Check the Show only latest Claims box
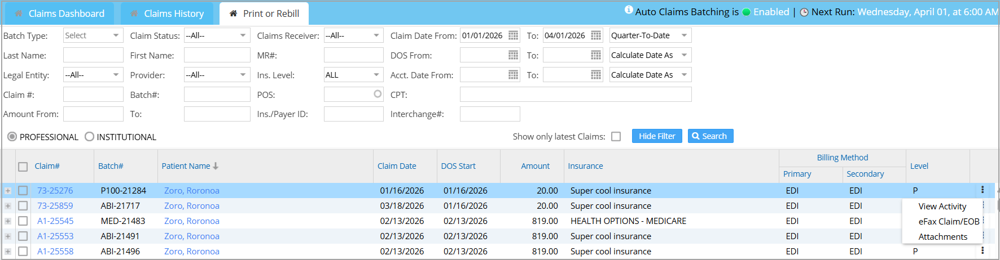Viewport: 1000px width, 260px height. coord(616,137)
